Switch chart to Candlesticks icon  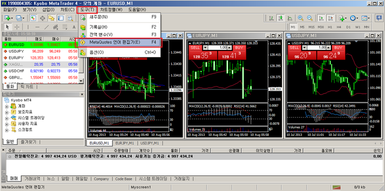[280, 18]
